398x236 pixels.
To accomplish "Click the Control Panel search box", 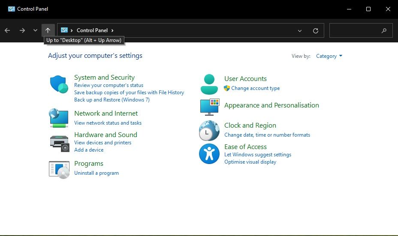I will click(x=356, y=30).
